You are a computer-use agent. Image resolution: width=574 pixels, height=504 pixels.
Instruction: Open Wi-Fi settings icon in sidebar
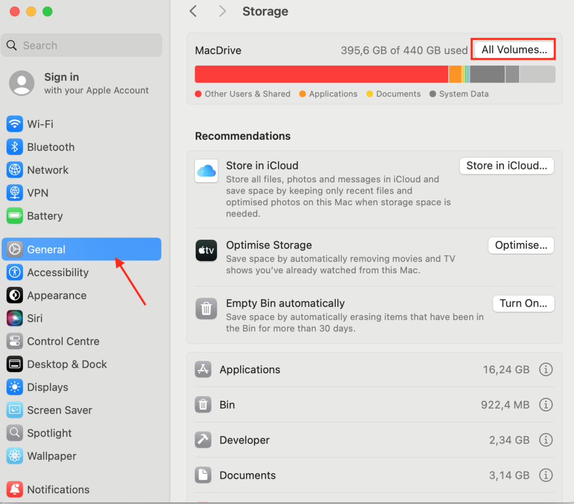(x=15, y=124)
